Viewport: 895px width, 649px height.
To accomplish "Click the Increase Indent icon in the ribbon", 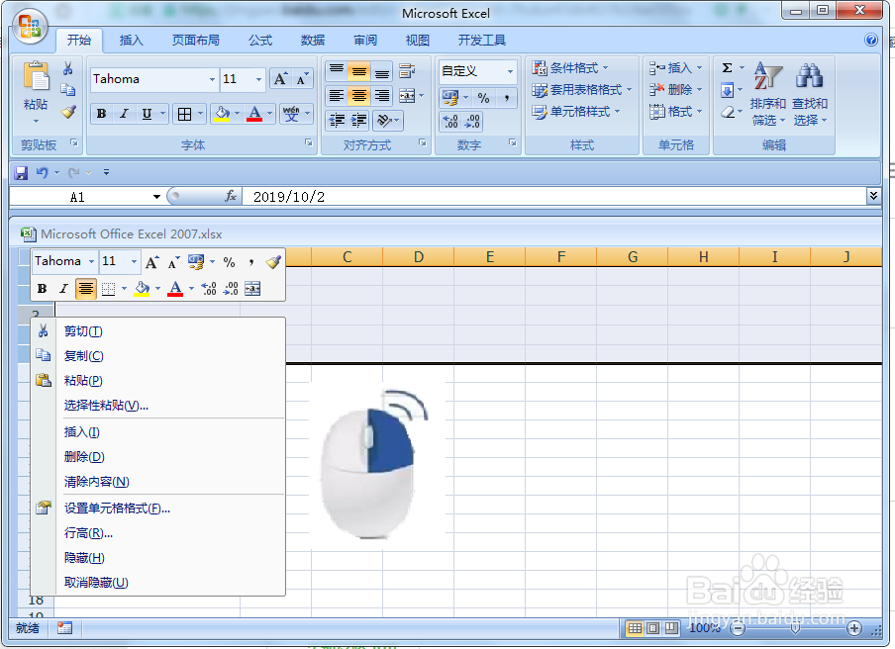I will tap(359, 121).
